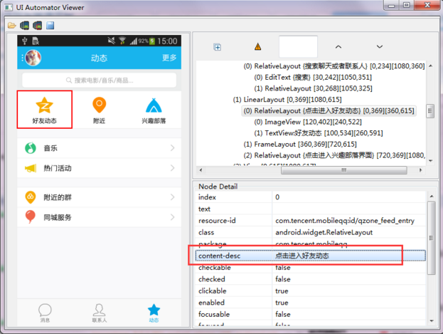Tap the 热门活动 megaphone icon
443x334 pixels.
pos(31,168)
